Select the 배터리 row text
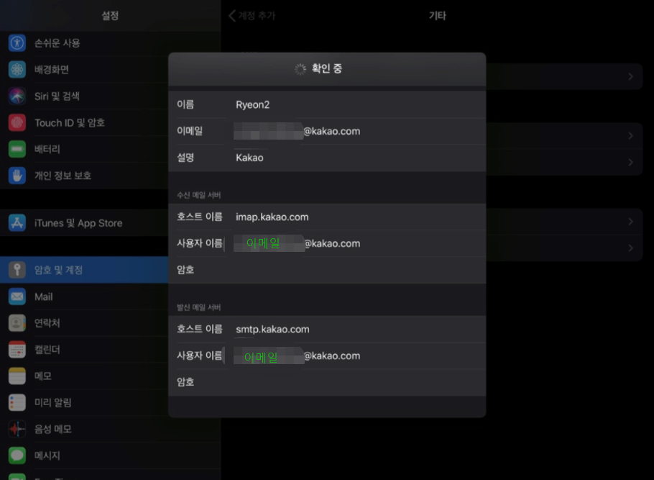Screen dimensions: 654x480 coord(47,149)
